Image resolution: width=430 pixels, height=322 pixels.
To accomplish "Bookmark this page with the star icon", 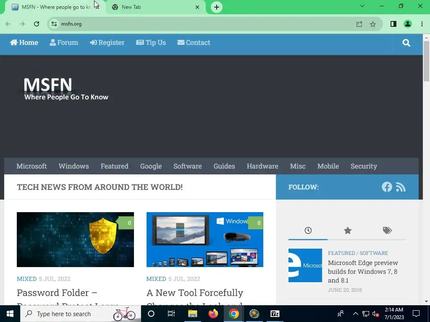I will pos(373,24).
